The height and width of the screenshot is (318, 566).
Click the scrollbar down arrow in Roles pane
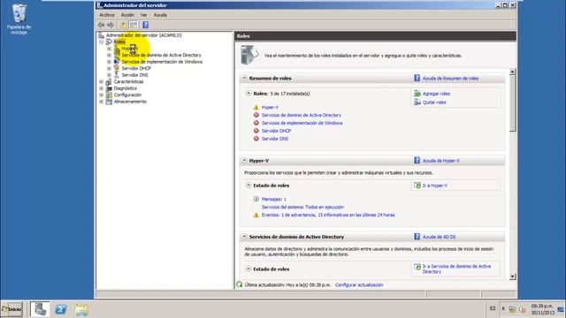[512, 276]
